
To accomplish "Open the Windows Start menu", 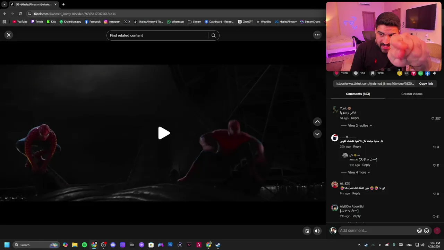I will pyautogui.click(x=7, y=245).
